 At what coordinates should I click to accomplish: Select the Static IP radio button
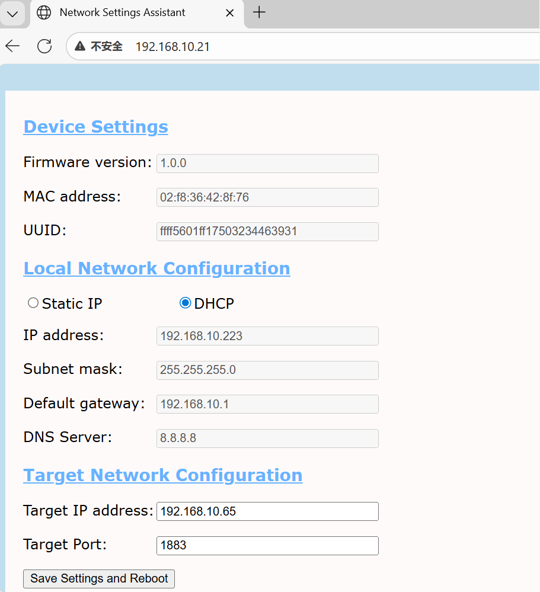(33, 302)
